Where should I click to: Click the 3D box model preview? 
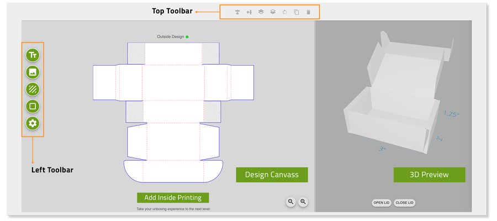click(398, 93)
